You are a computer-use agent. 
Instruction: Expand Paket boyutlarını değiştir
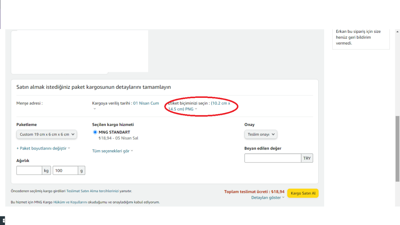pos(43,148)
